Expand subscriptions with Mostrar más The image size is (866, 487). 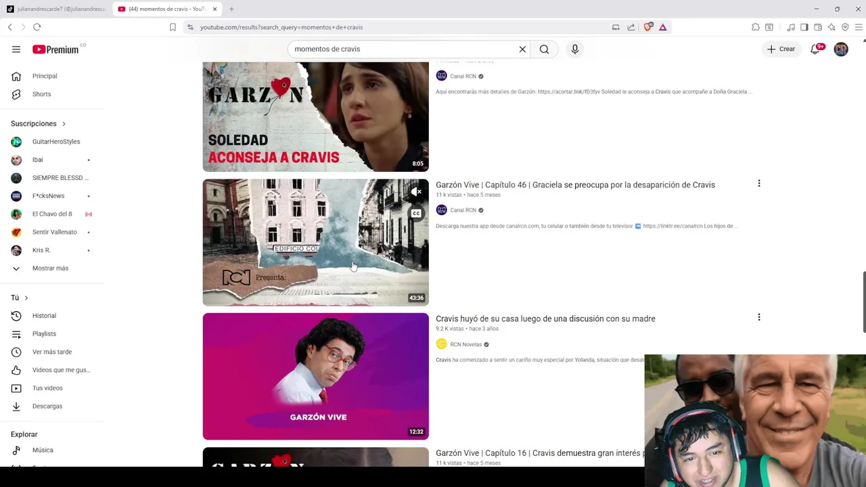click(51, 269)
